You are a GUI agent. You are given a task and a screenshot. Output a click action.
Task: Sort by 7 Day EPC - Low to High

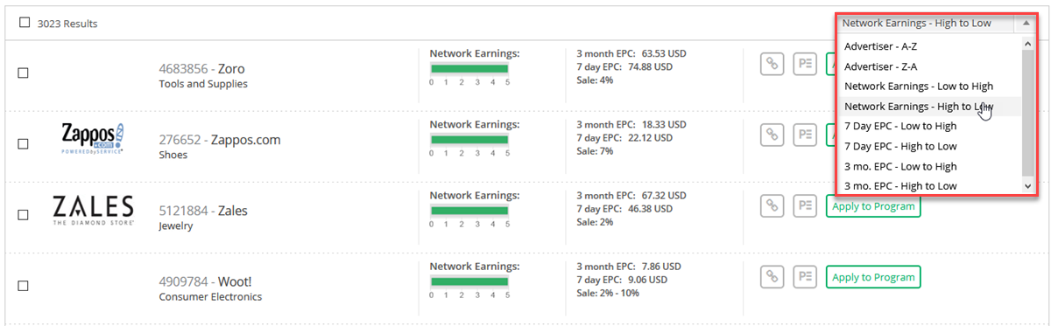pos(929,127)
